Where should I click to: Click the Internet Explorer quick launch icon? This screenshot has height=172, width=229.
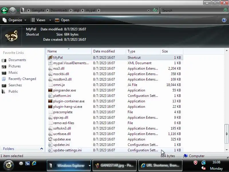34,163
